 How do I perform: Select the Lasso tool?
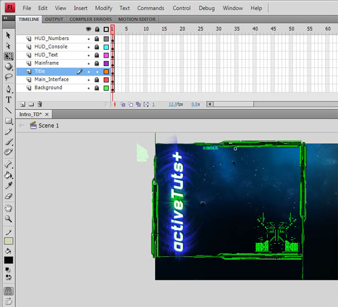pyautogui.click(x=8, y=77)
